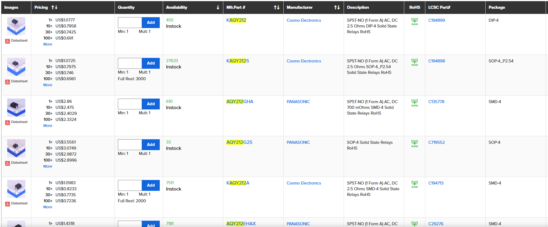The image size is (548, 227).
Task: View product image of KAQY212A
Action: (x=16, y=189)
